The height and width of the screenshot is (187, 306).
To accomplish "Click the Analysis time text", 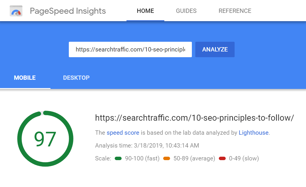I will click(147, 146).
